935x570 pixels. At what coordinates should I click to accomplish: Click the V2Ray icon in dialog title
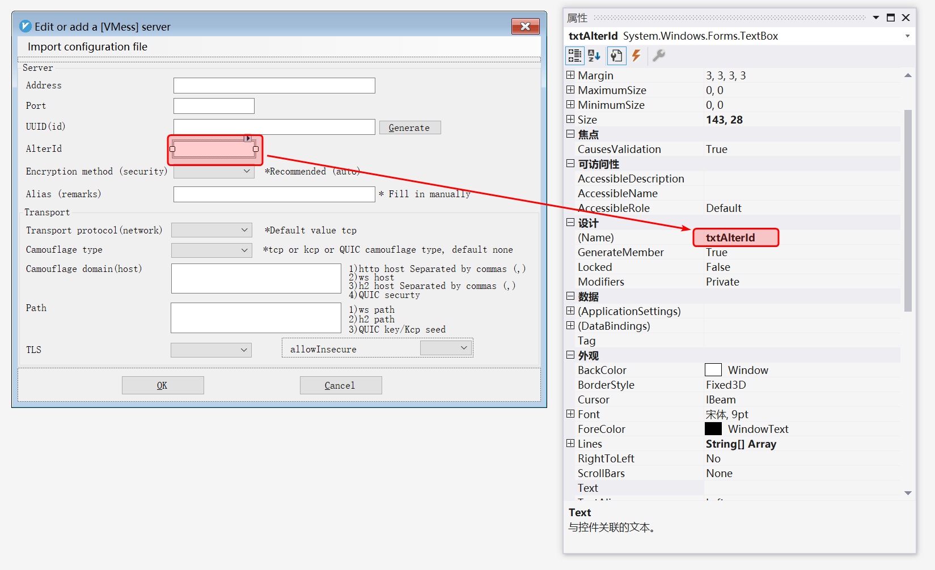26,27
